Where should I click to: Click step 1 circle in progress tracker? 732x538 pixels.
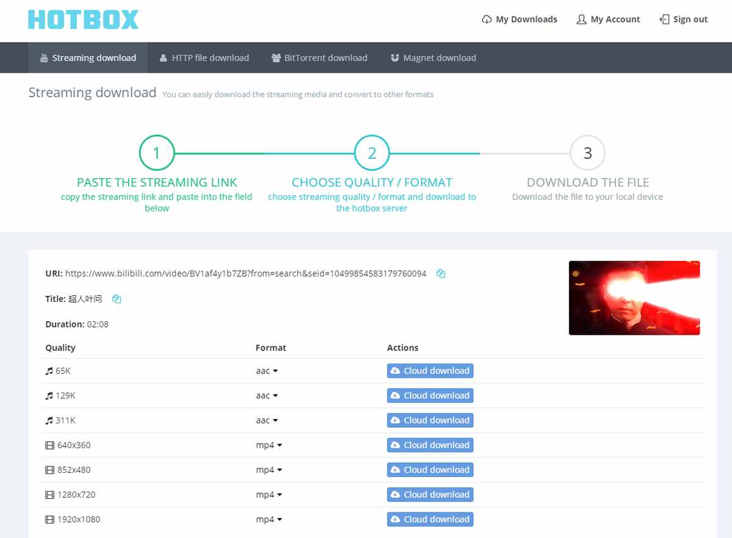click(x=157, y=152)
